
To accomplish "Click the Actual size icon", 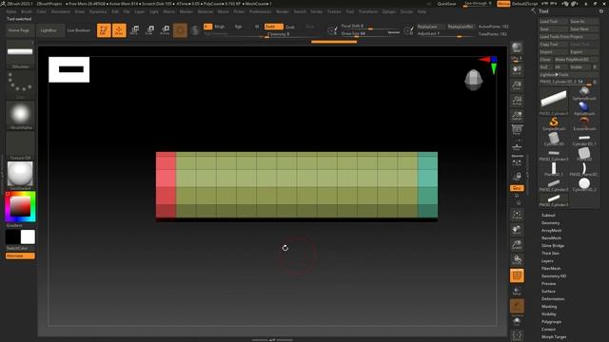I will pyautogui.click(x=517, y=101).
